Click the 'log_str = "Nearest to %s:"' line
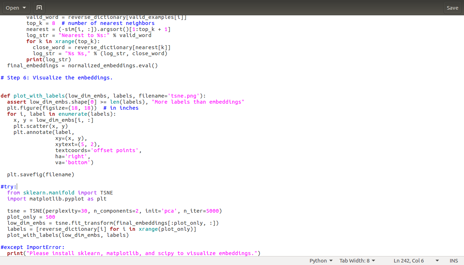 (x=89, y=35)
